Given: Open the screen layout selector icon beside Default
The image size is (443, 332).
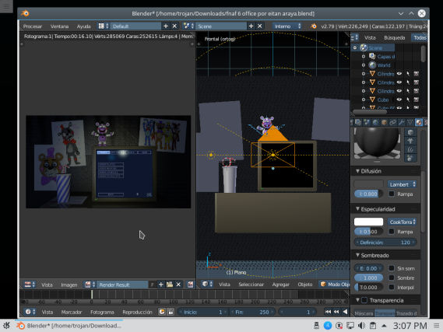Looking at the screenshot, I should pyautogui.click(x=103, y=26).
